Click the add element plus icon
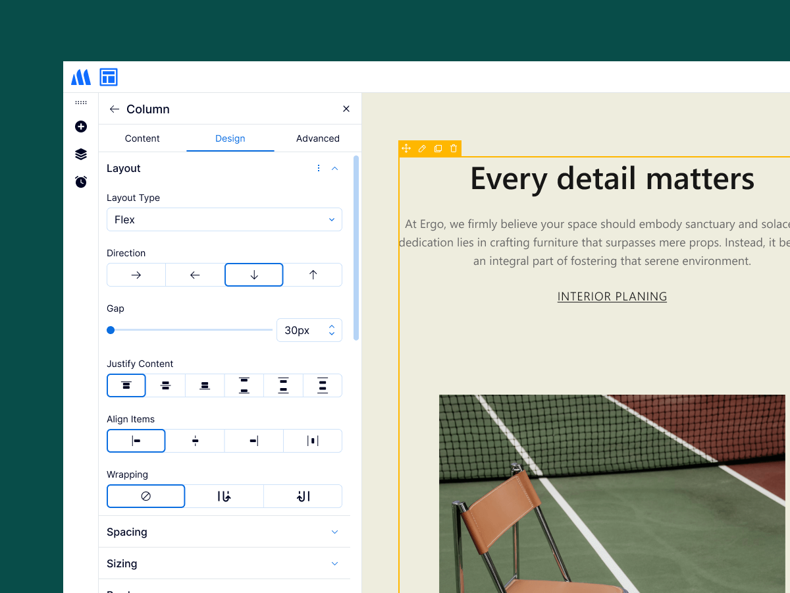790x593 pixels. click(x=81, y=127)
